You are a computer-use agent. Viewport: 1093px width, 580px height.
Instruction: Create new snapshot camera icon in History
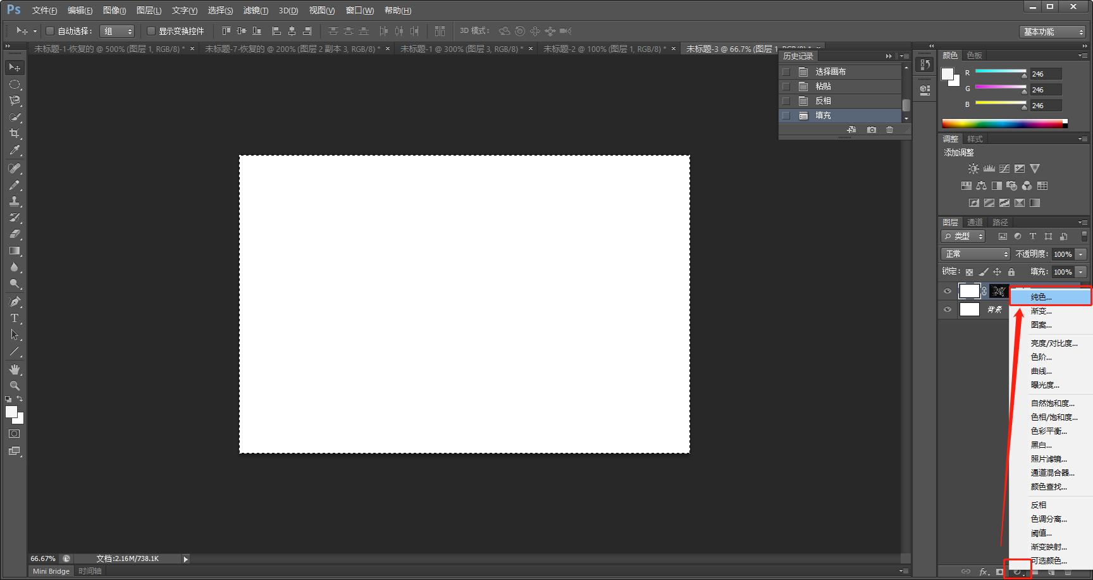(872, 130)
